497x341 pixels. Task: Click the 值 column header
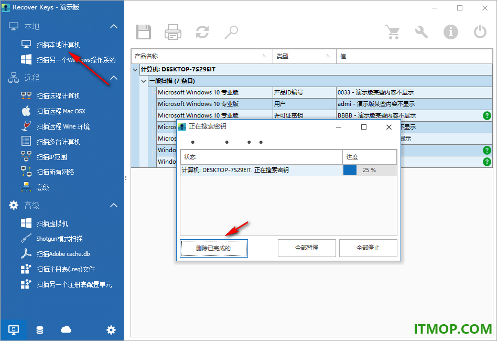click(x=414, y=57)
